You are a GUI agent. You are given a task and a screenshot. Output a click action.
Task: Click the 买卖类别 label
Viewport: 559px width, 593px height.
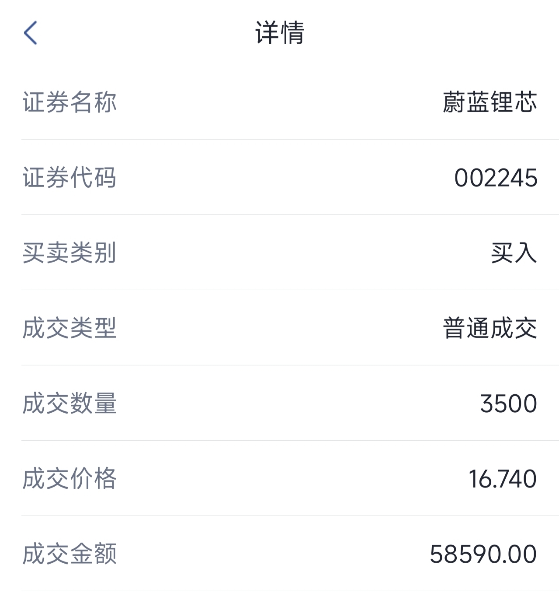coord(69,253)
